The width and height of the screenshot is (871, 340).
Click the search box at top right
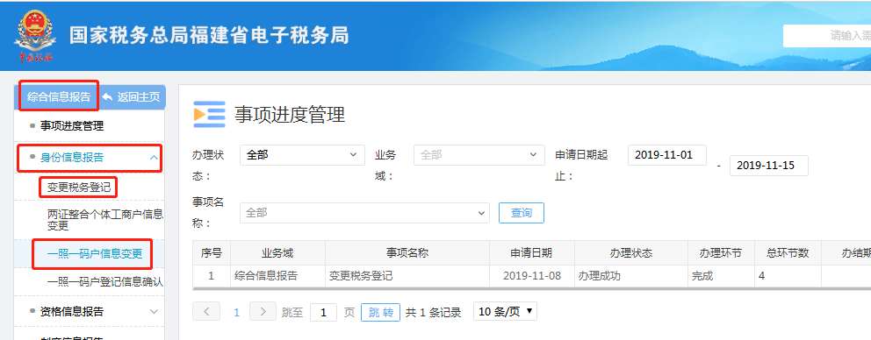827,36
